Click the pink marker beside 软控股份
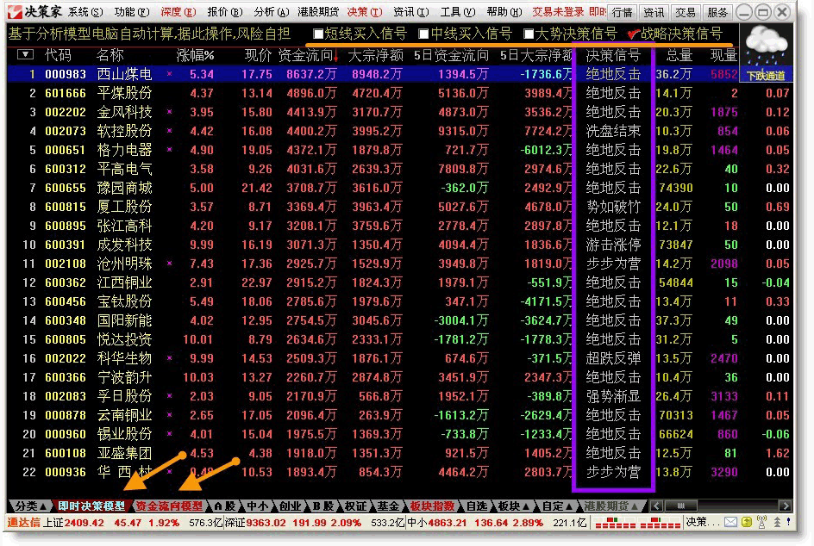Viewport: 814px width, 546px height. 170,131
